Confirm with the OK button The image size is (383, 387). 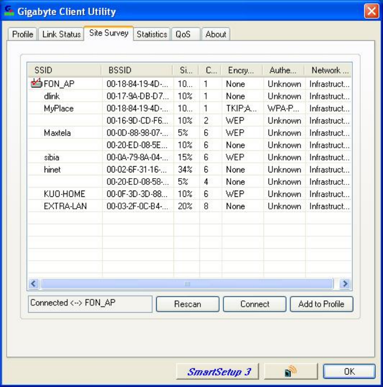click(x=349, y=371)
